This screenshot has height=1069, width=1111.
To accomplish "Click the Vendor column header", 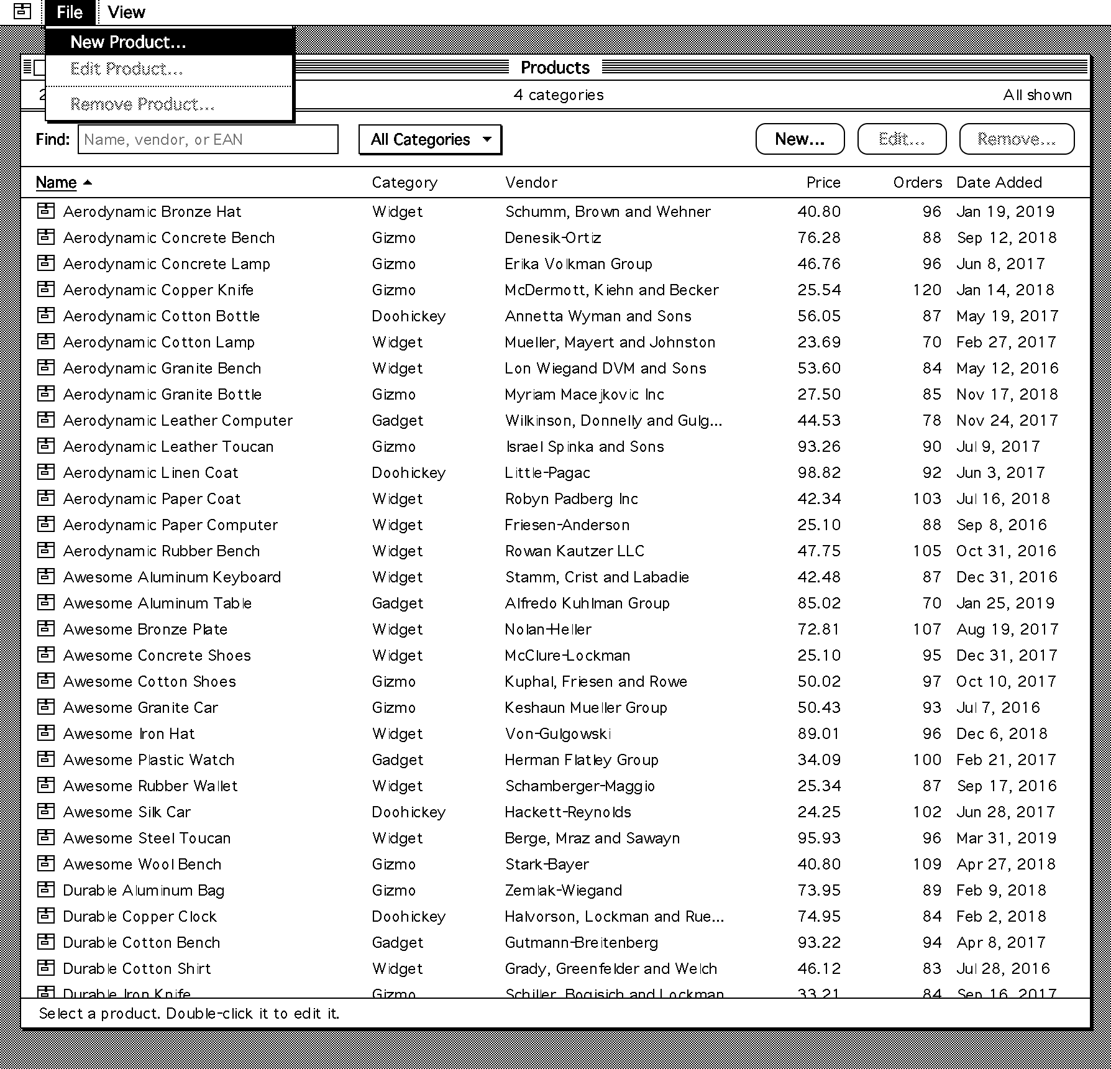I will tap(531, 182).
